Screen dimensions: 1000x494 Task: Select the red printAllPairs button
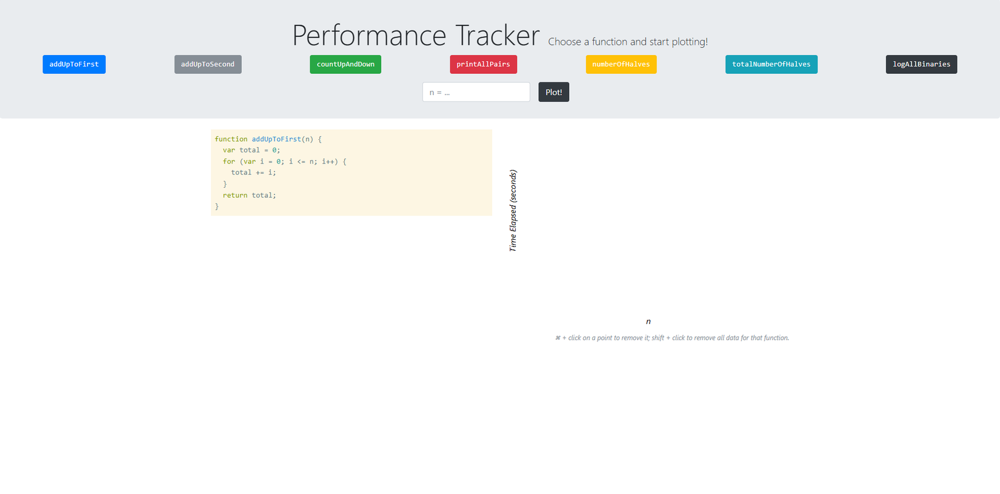(x=483, y=64)
